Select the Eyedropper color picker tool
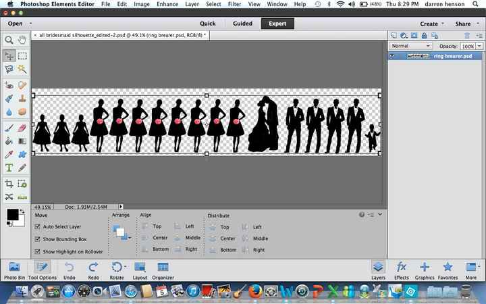Viewport: 486px width, 304px height. pos(9,155)
